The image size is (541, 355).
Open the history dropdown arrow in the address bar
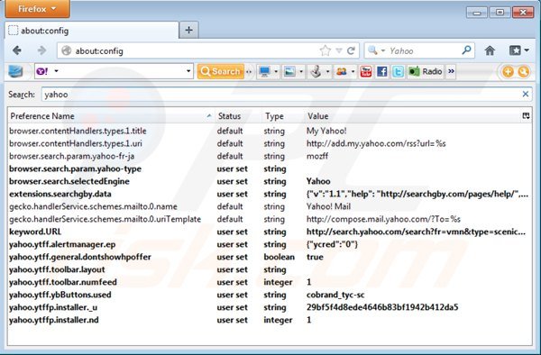tap(339, 51)
